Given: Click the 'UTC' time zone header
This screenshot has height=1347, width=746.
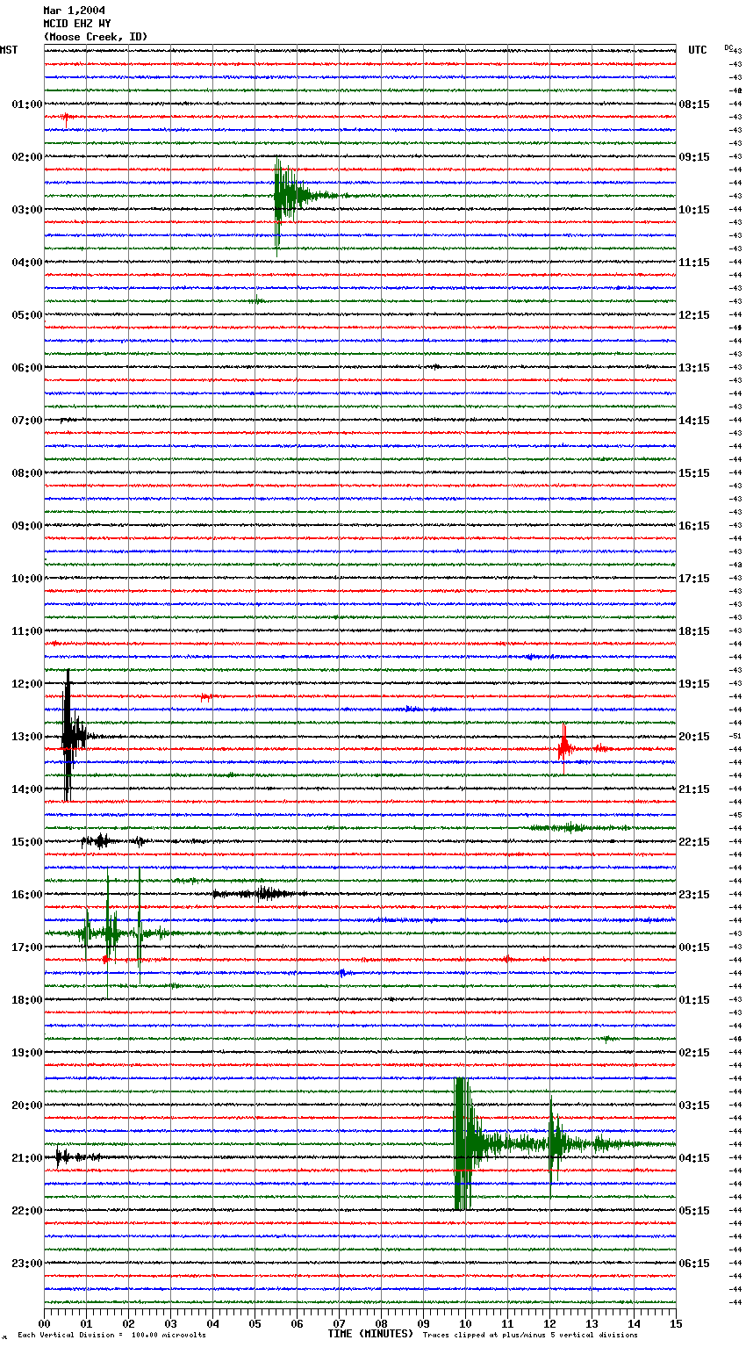Looking at the screenshot, I should point(698,50).
